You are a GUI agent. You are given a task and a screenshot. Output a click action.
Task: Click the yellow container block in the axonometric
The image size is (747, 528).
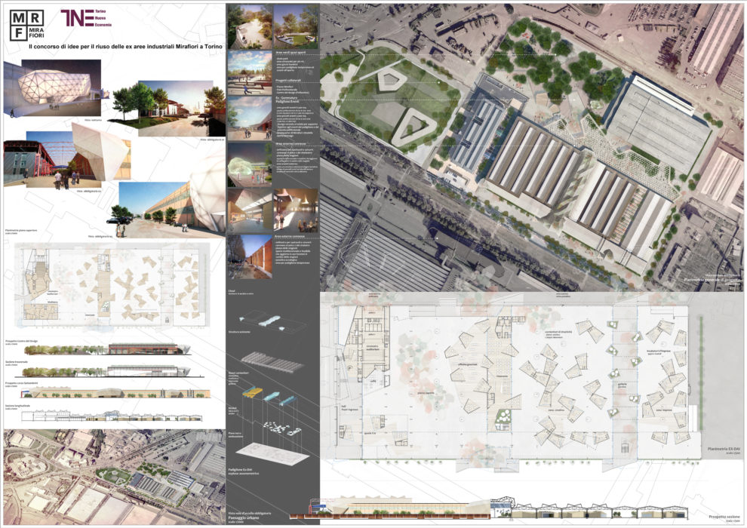(x=253, y=394)
